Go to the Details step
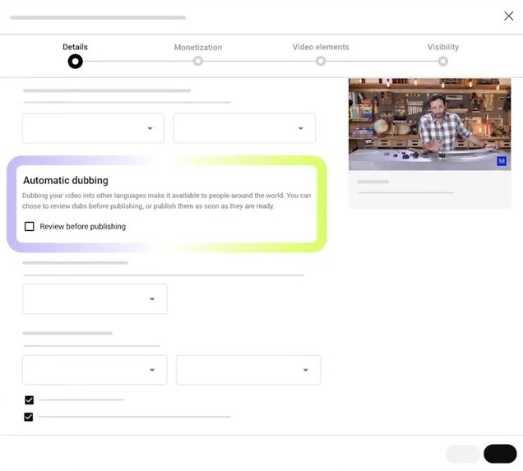This screenshot has width=523, height=471. click(x=75, y=47)
